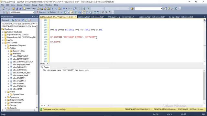Open the results pane zoom dropdown
This screenshot has width=207, height=116.
click(48, 106)
